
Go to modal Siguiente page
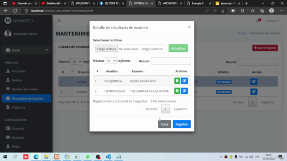[x=180, y=109]
